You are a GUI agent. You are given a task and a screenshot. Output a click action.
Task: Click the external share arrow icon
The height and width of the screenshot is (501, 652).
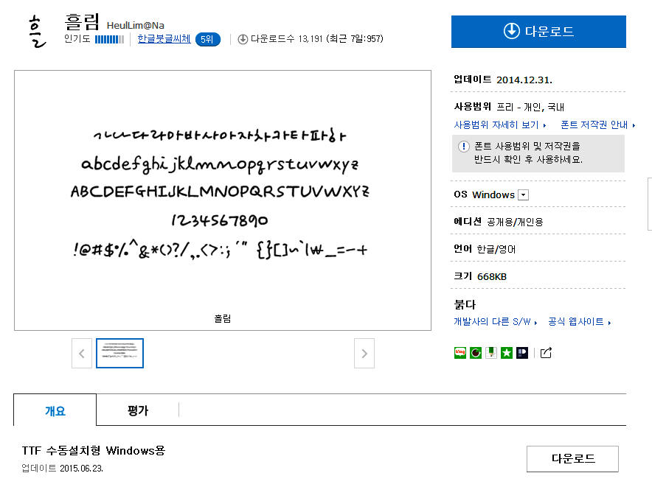coord(546,353)
